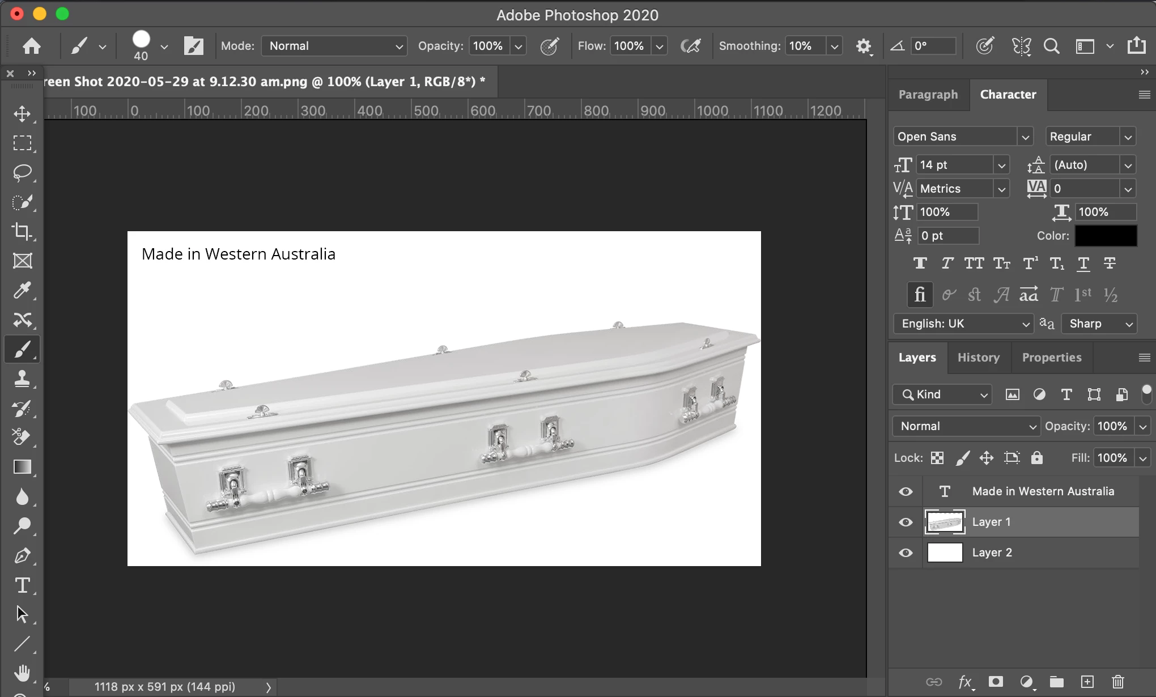The width and height of the screenshot is (1156, 697).
Task: Select the Lasso tool
Action: coord(22,172)
